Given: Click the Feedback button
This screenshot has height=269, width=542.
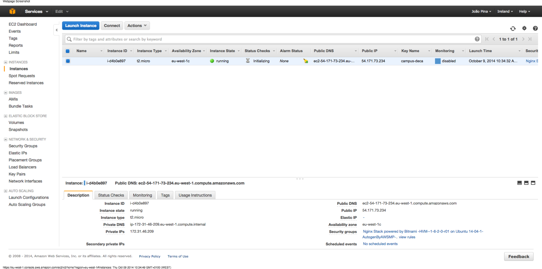Looking at the screenshot, I should pyautogui.click(x=519, y=256).
